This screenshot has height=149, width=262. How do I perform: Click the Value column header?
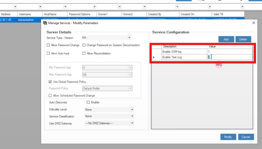click(x=230, y=46)
